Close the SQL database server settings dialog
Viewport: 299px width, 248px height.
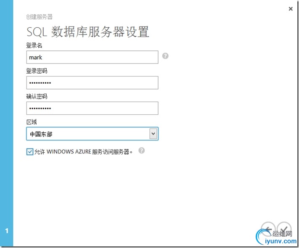click(x=291, y=9)
